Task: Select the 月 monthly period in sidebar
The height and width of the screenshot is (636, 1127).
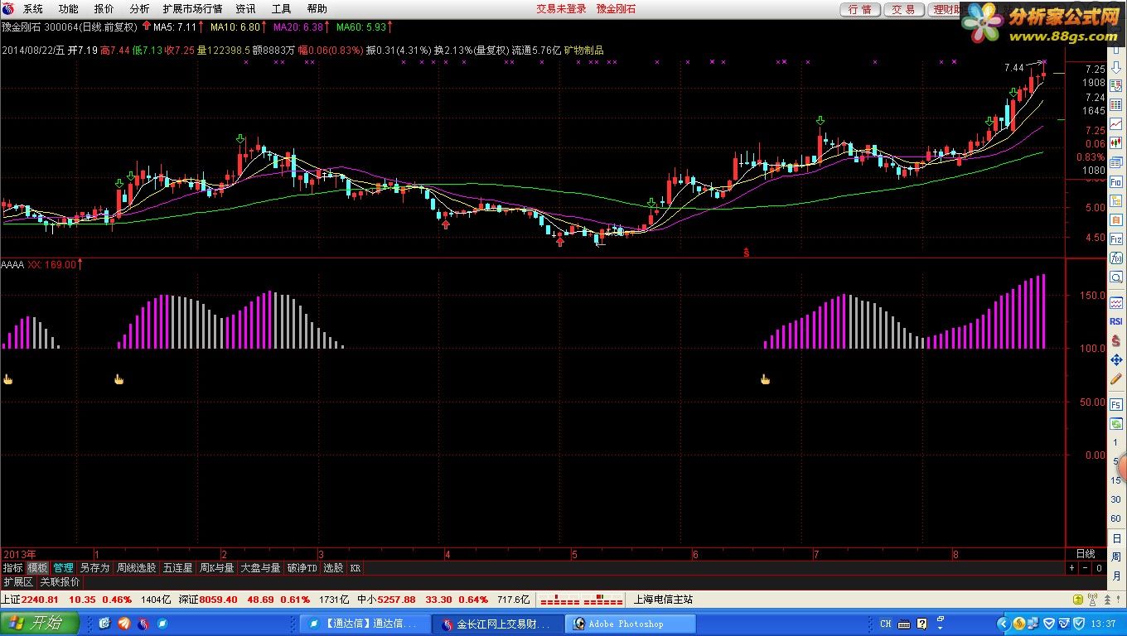Action: (1116, 575)
